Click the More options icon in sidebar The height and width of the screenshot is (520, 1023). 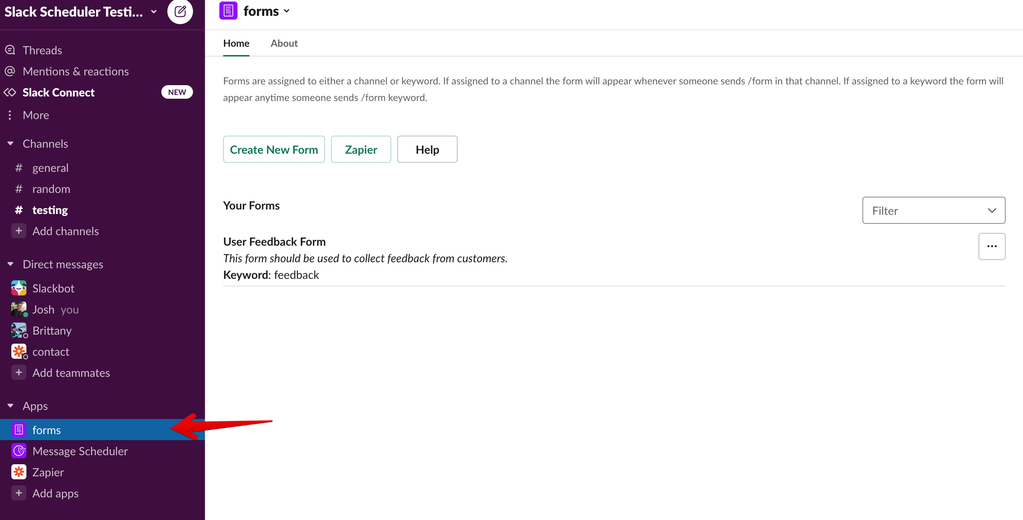[x=10, y=115]
